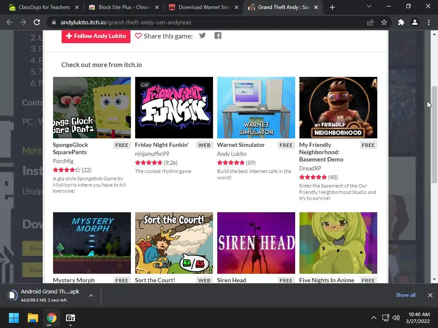Viewport: 438px width, 328px height.
Task: Close the ClassDojo for Teachers tab
Action: point(77,7)
